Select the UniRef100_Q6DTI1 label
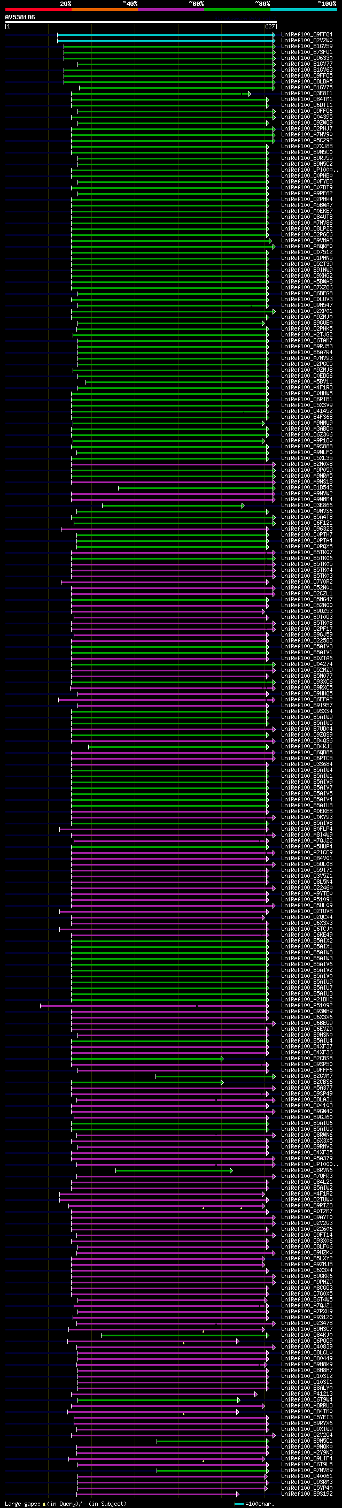The width and height of the screenshot is (342, 1508). 307,105
